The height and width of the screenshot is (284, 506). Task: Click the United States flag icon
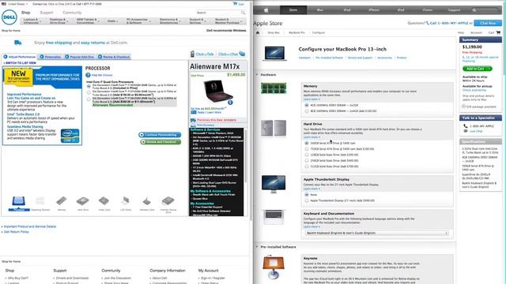point(3,4)
